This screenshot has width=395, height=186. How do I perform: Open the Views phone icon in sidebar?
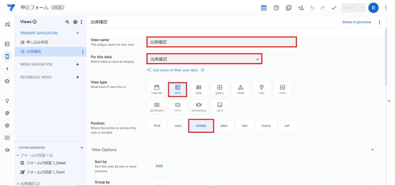pos(7,56)
